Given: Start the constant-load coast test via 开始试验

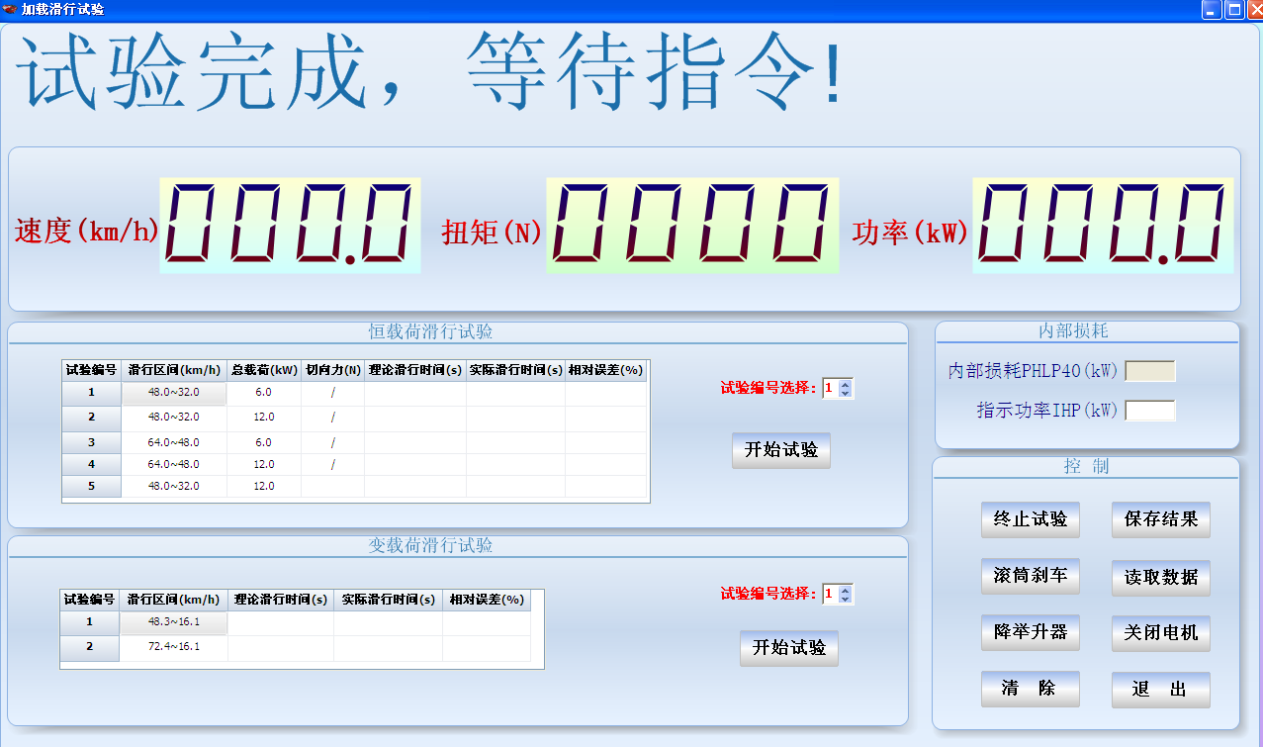Looking at the screenshot, I should point(780,450).
